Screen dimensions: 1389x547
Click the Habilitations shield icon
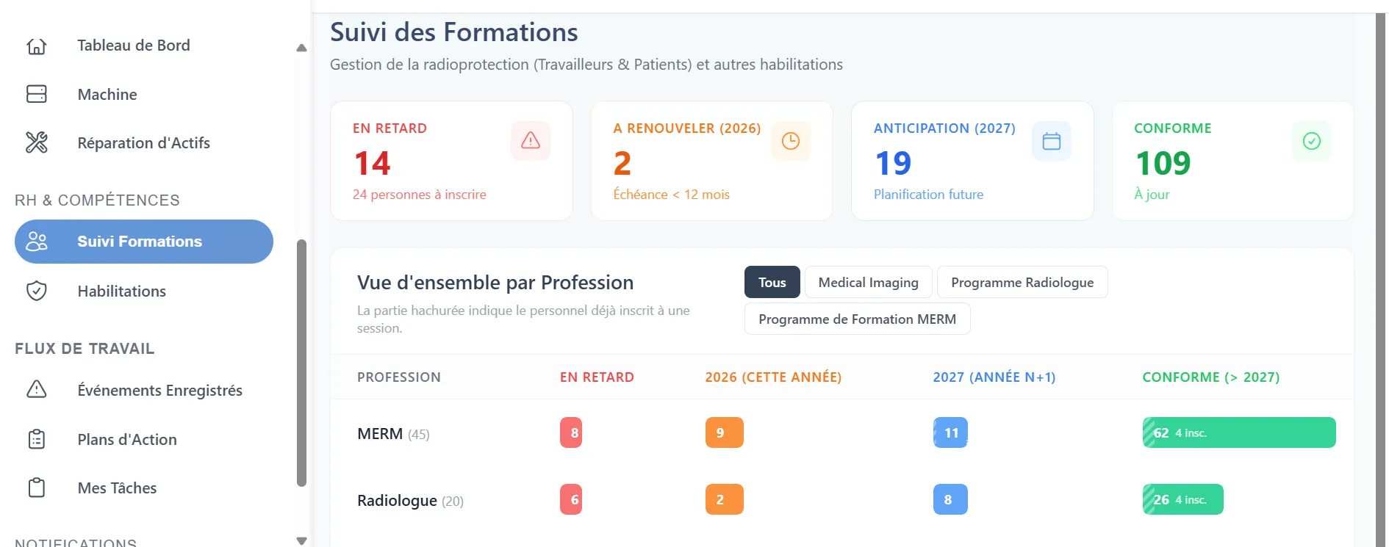[x=37, y=291]
